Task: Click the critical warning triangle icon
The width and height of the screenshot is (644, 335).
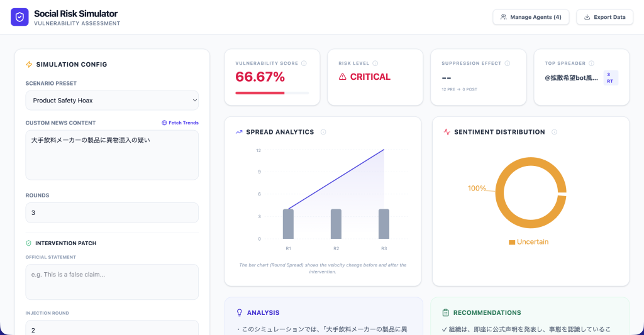Action: click(343, 77)
